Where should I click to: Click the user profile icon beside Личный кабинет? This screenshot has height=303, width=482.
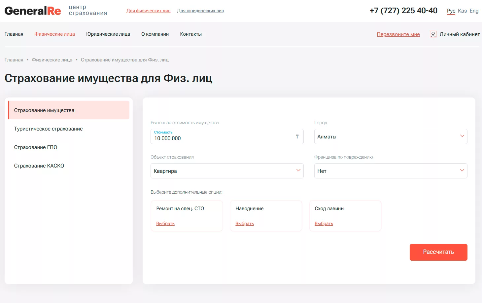click(x=433, y=34)
